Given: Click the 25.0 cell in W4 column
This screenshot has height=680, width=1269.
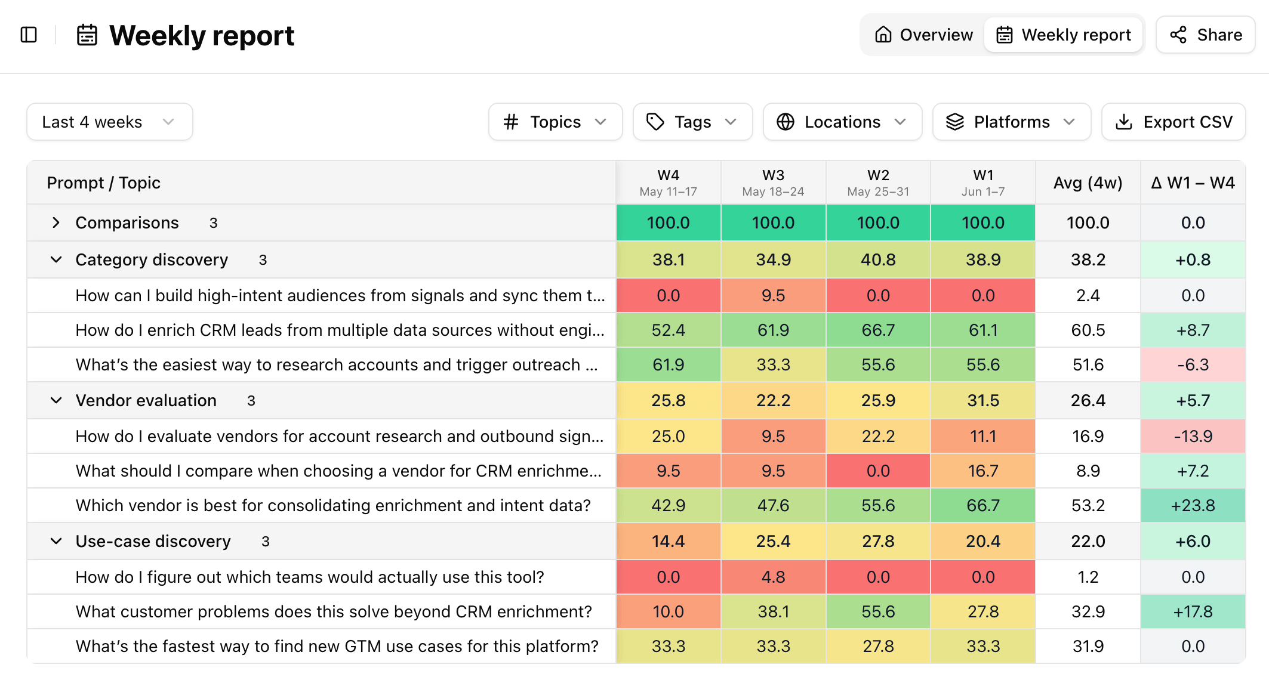Looking at the screenshot, I should point(669,436).
